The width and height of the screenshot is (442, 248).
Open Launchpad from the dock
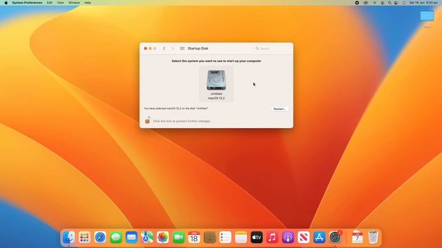coord(84,237)
